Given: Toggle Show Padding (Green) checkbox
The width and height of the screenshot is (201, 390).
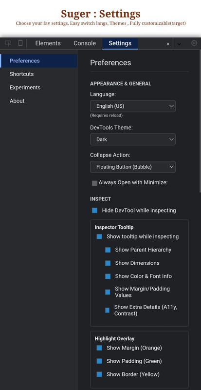Looking at the screenshot, I should (99, 361).
